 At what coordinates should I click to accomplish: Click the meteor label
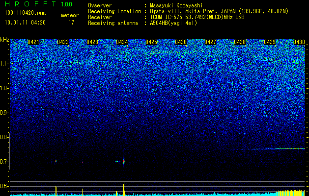[x=70, y=15]
